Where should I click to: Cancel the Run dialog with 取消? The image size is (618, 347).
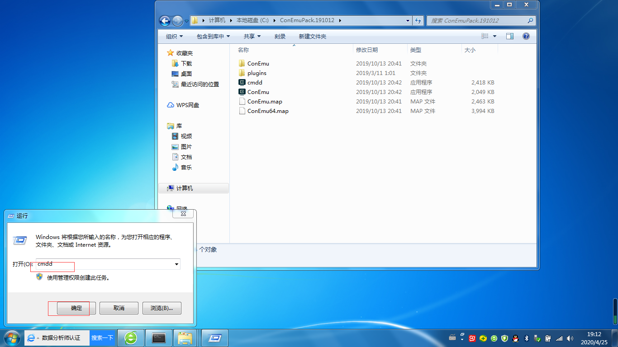point(119,308)
